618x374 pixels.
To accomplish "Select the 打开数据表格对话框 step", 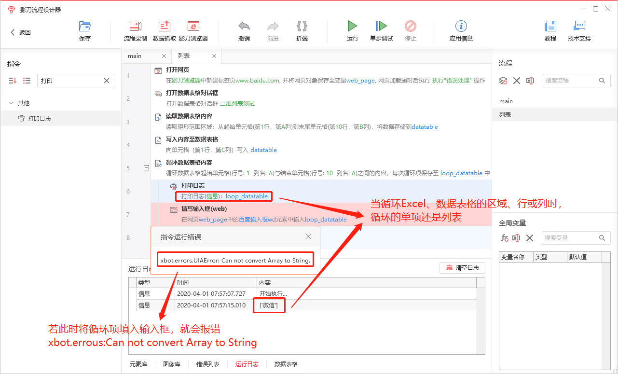I will [x=321, y=98].
